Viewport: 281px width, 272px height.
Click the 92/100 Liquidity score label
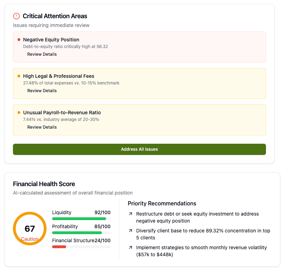coord(102,212)
